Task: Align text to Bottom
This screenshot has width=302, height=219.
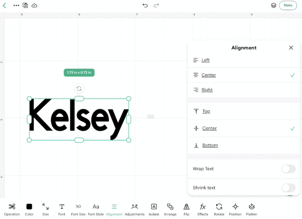Action: point(244,145)
